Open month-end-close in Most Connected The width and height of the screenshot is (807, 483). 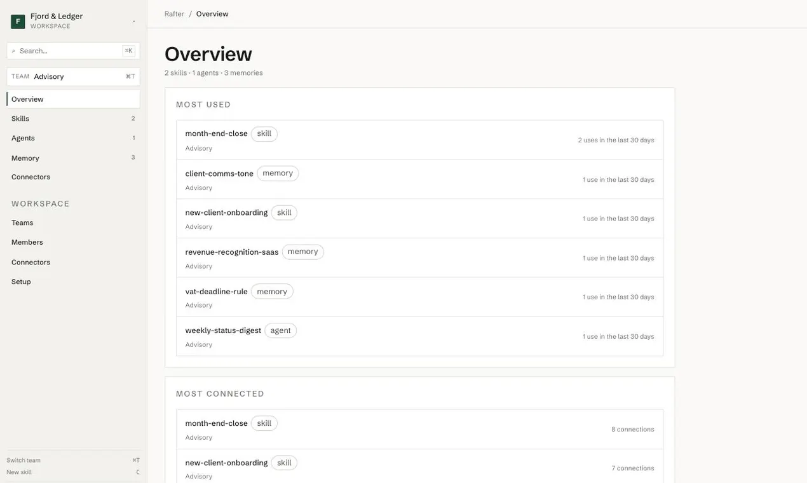tap(419, 430)
